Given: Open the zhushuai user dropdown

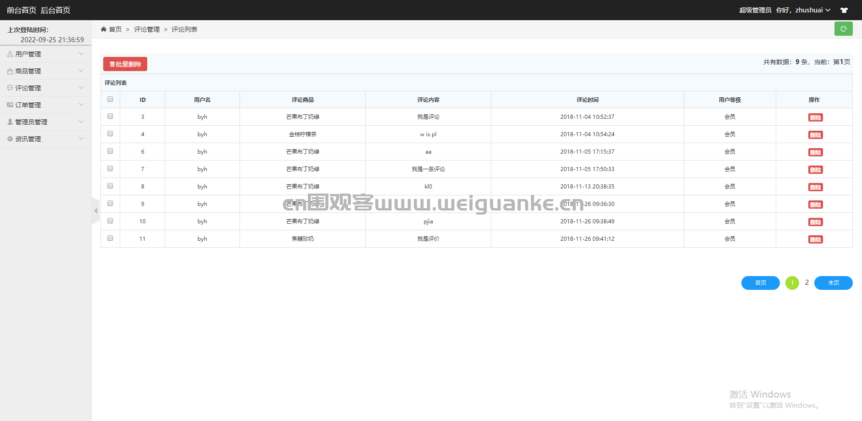Looking at the screenshot, I should point(812,10).
